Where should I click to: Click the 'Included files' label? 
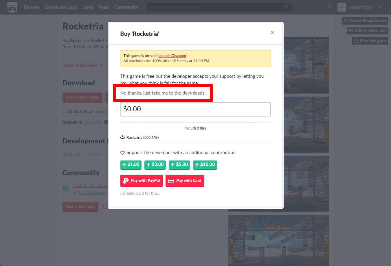(196, 128)
